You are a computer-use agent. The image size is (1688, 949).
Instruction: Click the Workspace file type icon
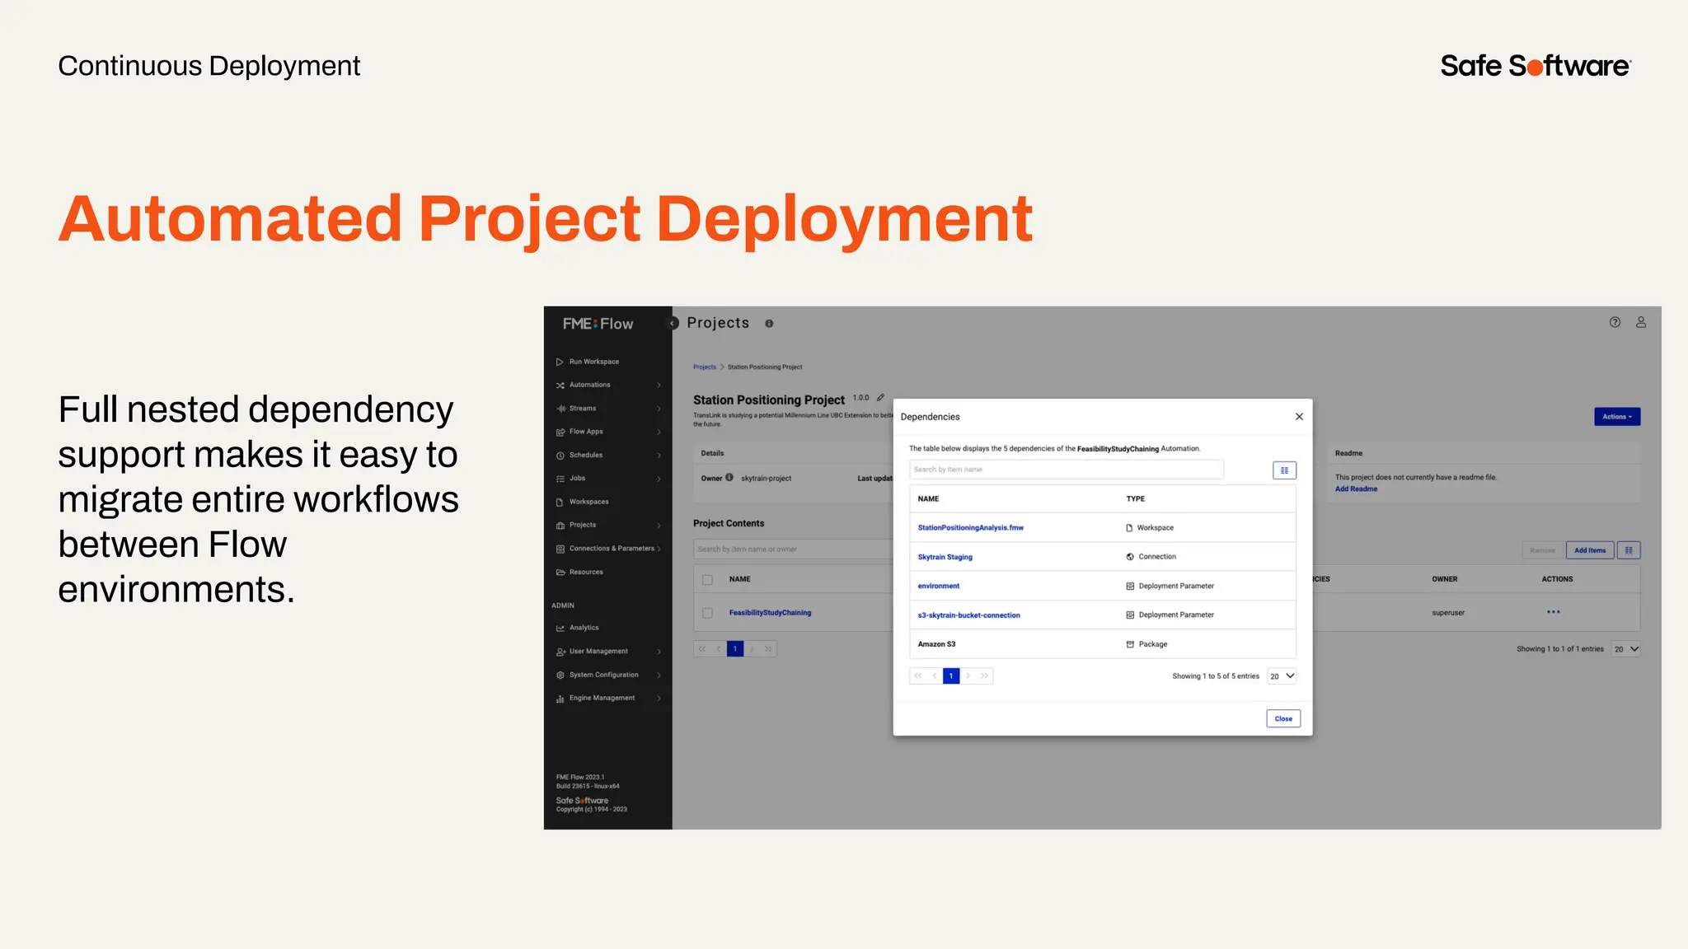[x=1129, y=528]
